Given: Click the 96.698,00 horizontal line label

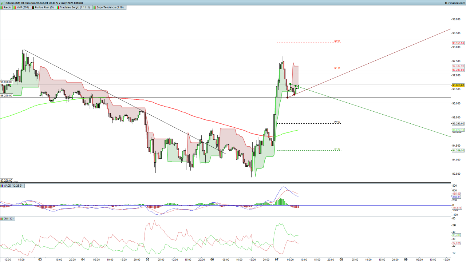Looking at the screenshot, I should click(7, 82).
